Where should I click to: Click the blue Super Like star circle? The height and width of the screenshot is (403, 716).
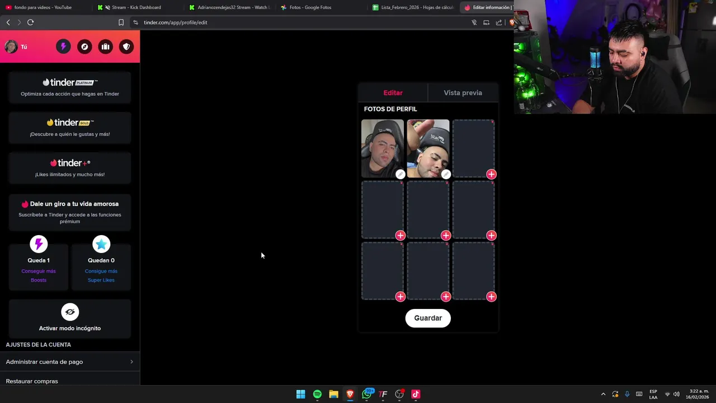point(101,244)
